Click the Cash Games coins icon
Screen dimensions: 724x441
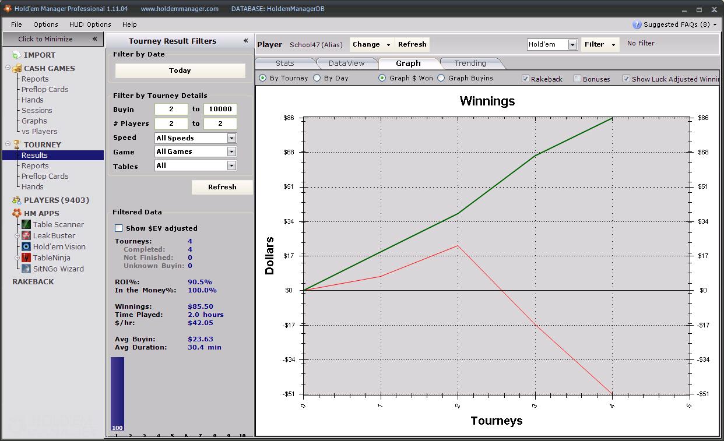click(17, 68)
